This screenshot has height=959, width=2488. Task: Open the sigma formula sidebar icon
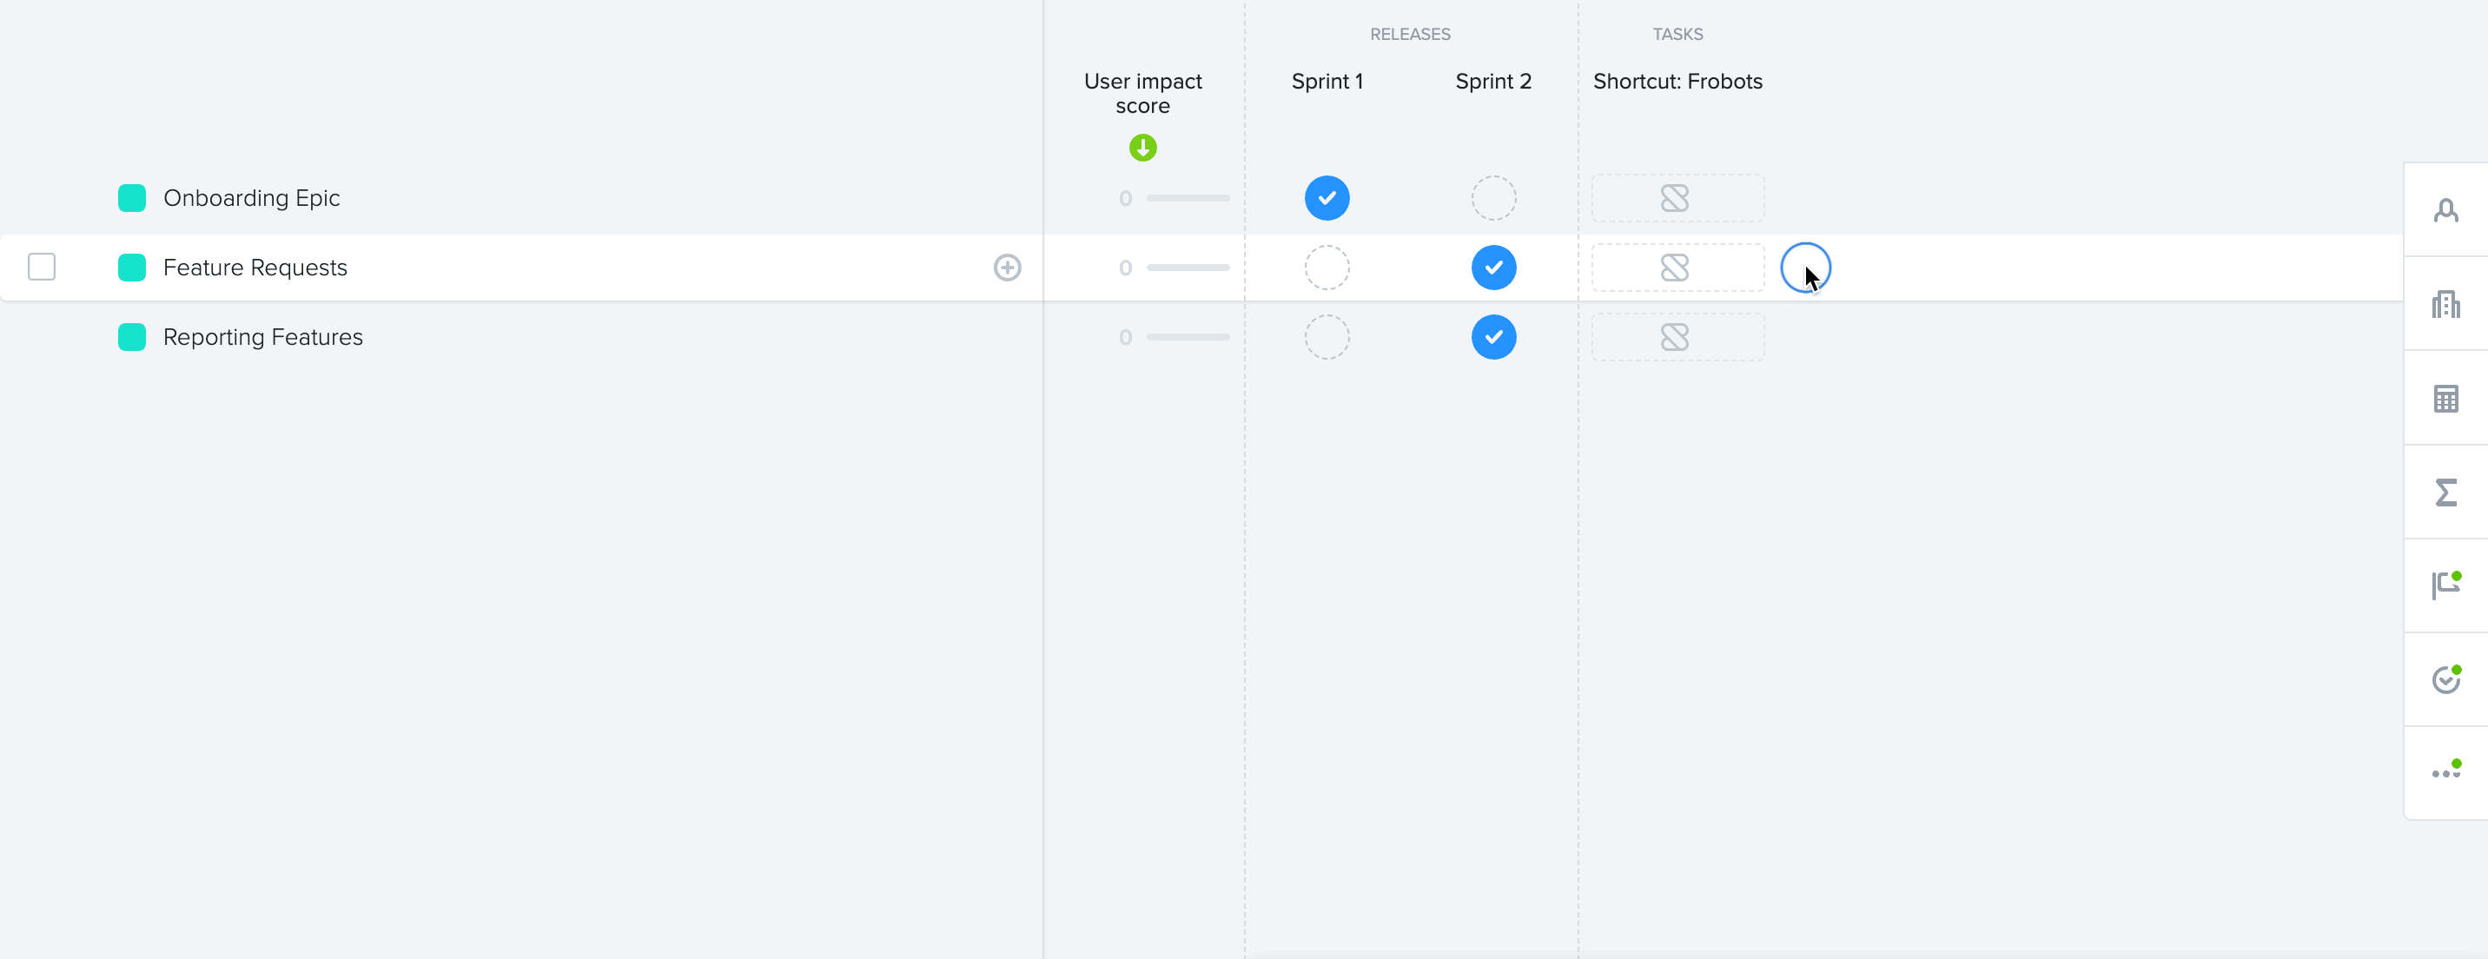[x=2445, y=492]
